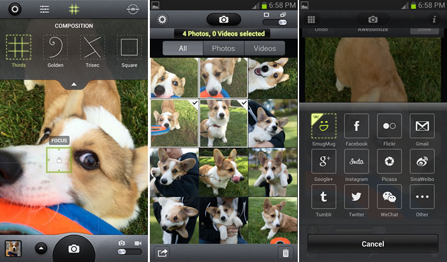This screenshot has width=447, height=262.
Task: Toggle the photo/video mode switch
Action: pos(129,252)
